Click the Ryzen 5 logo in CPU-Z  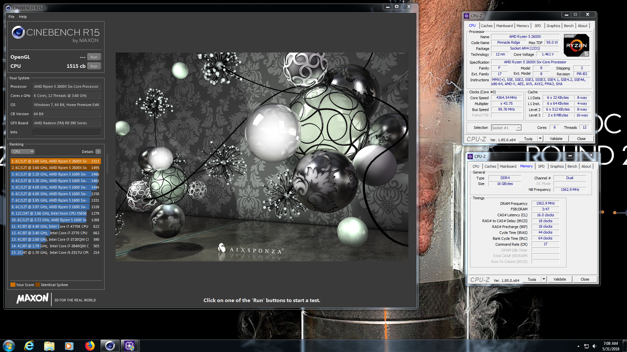coord(577,45)
